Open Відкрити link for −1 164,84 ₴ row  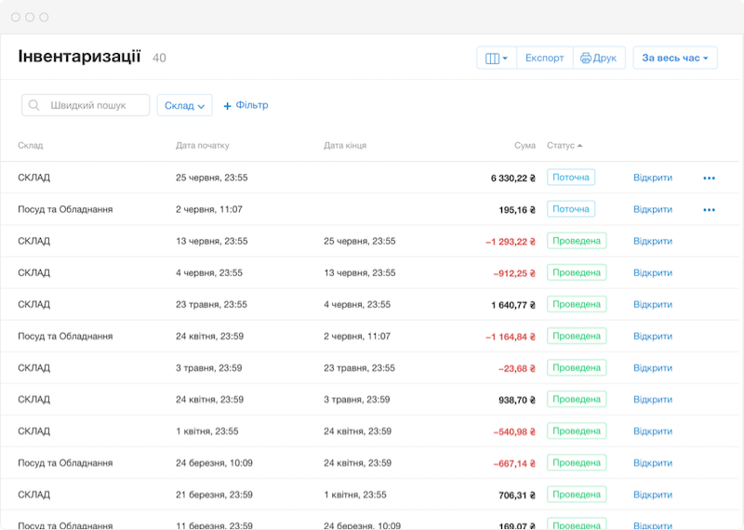click(x=653, y=337)
